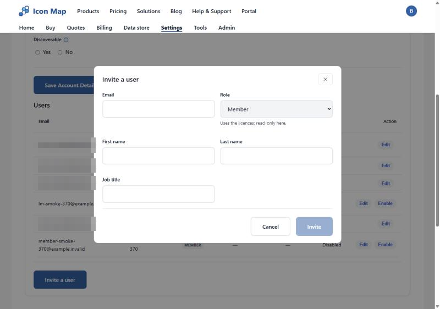Edit the lm-smoke-370 user

pyautogui.click(x=364, y=203)
